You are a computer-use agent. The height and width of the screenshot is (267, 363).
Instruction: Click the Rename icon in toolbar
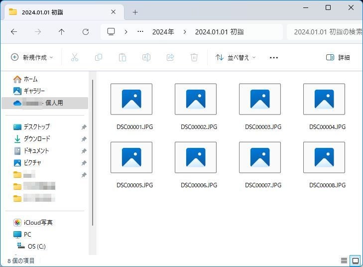[x=146, y=57]
